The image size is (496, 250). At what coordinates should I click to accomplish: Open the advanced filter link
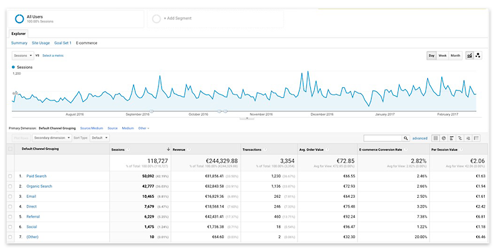coord(420,138)
